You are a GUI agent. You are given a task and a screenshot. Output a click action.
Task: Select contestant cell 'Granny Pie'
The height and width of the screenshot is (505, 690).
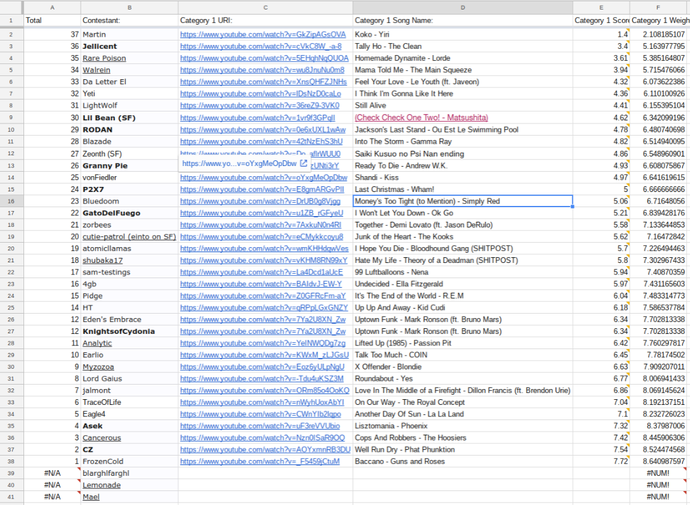pos(129,165)
